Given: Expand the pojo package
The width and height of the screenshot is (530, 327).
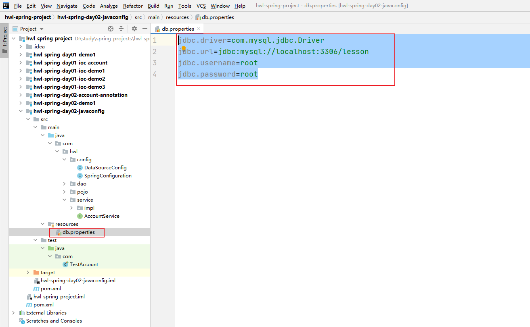Looking at the screenshot, I should (65, 192).
